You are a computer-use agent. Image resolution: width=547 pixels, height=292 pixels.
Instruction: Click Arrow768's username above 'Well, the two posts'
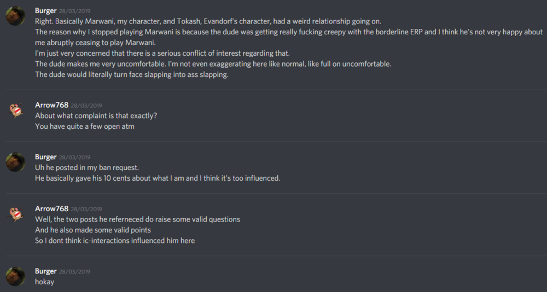[51, 208]
